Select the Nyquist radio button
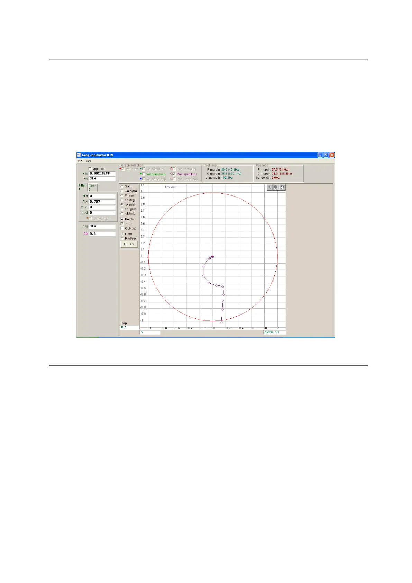This screenshot has width=412, height=583. [x=122, y=204]
